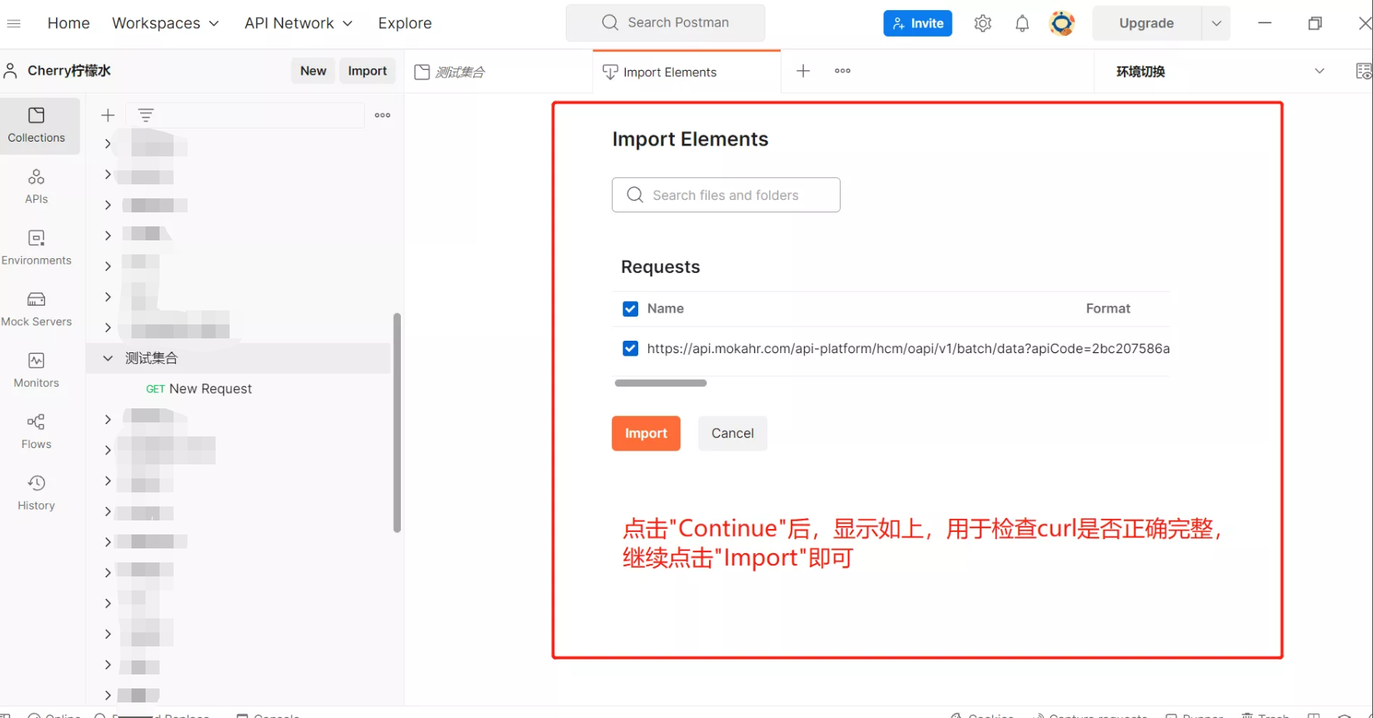Open the 环境切换 environment selector
This screenshot has width=1373, height=718.
coord(1220,72)
